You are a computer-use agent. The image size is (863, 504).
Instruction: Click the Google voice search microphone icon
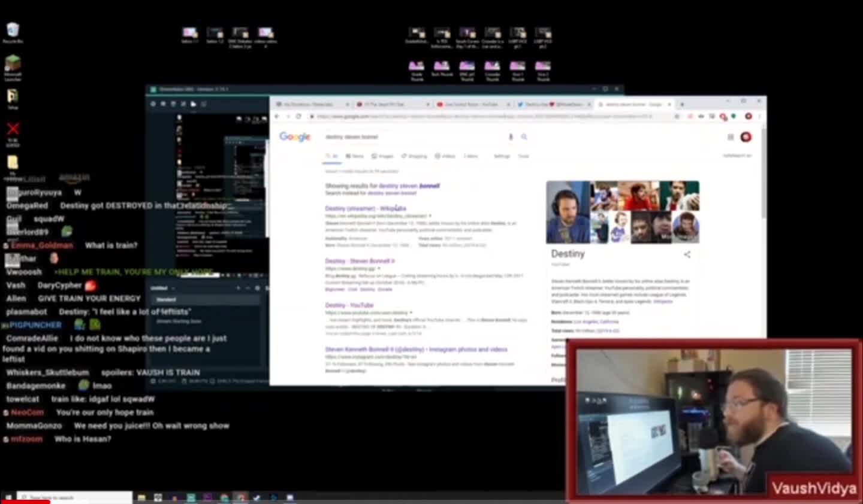click(x=511, y=136)
